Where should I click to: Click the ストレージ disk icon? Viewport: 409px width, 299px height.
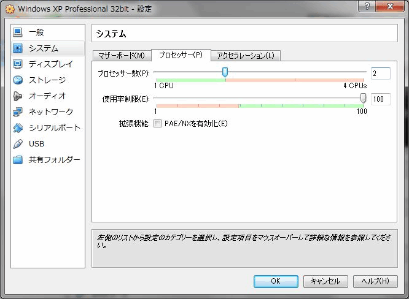pyautogui.click(x=18, y=80)
